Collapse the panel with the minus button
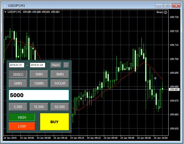Screen dimensions: 184x144 pos(66,65)
